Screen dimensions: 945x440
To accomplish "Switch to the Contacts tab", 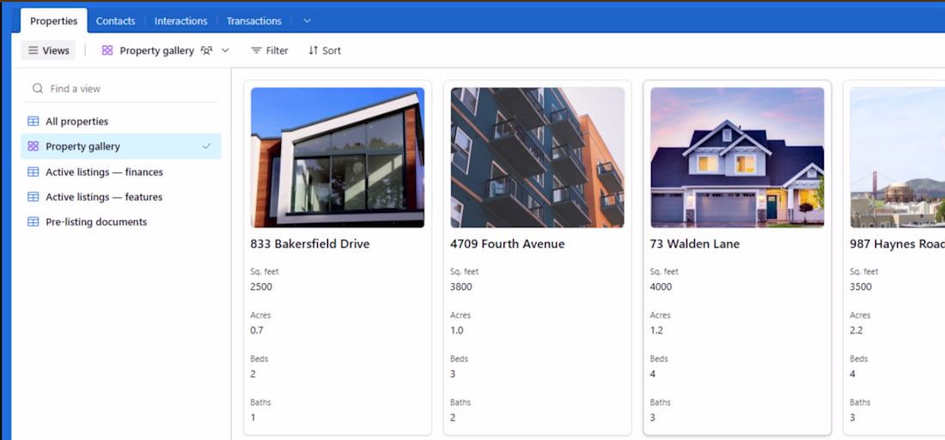I will tap(115, 21).
